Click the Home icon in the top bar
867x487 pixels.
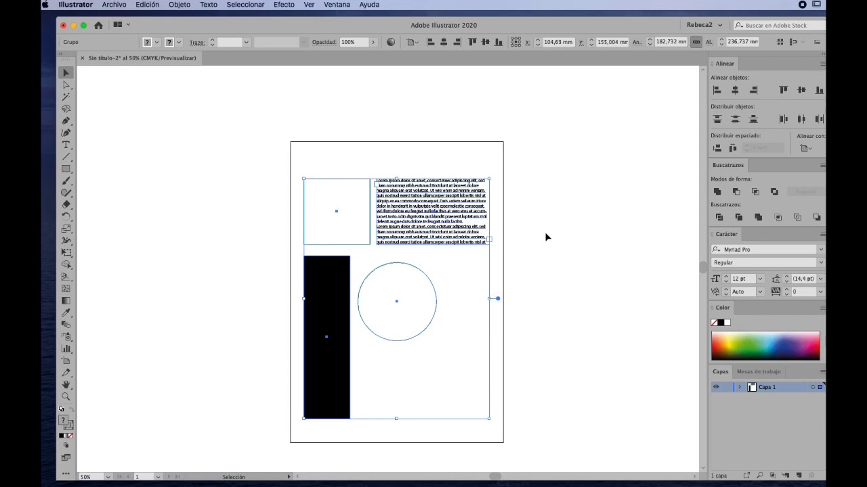98,25
